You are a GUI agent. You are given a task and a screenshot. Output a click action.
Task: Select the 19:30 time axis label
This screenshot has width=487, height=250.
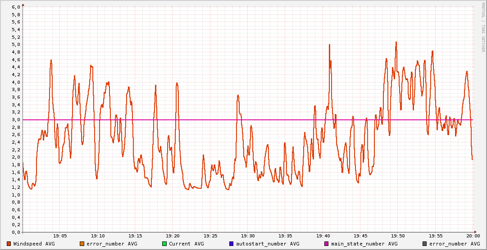pyautogui.click(x=248, y=236)
